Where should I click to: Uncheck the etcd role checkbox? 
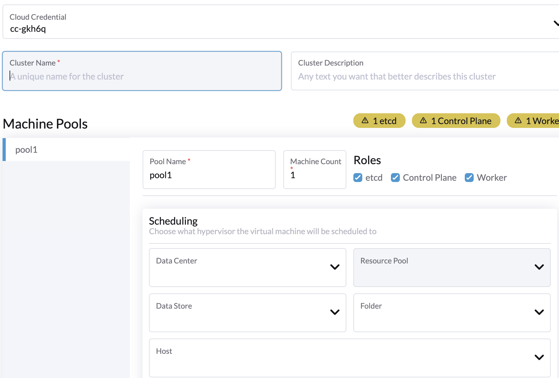[358, 178]
